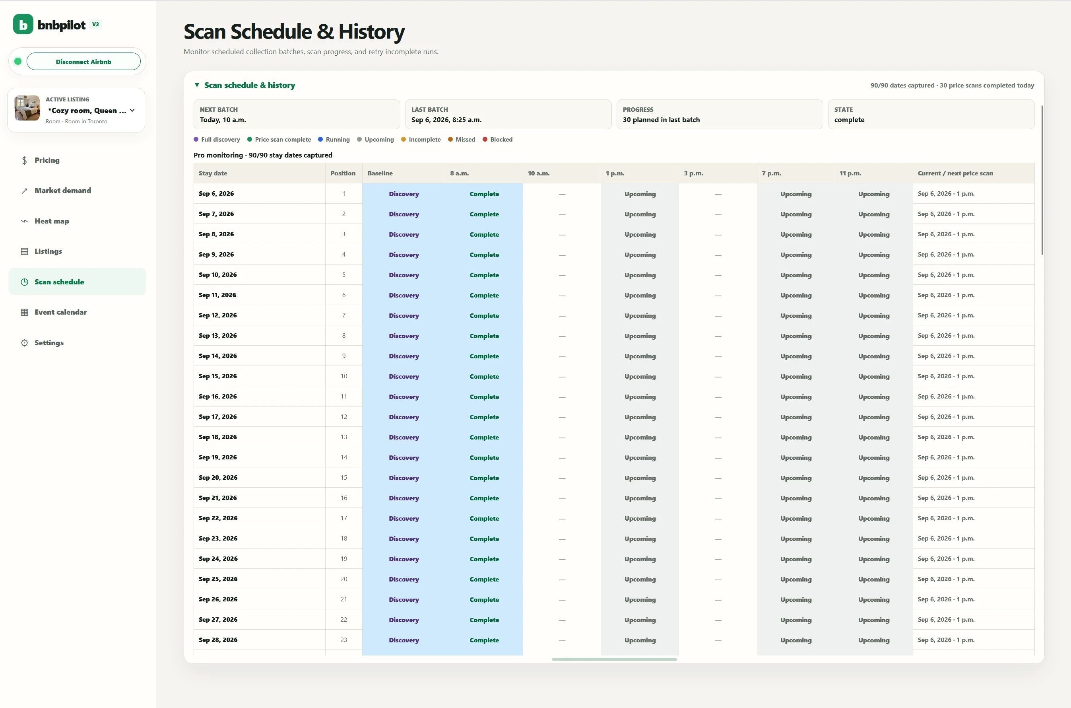Image resolution: width=1071 pixels, height=708 pixels.
Task: Click the 11 p.m. Upcoming cell for Sep 12, 2026
Action: 874,316
